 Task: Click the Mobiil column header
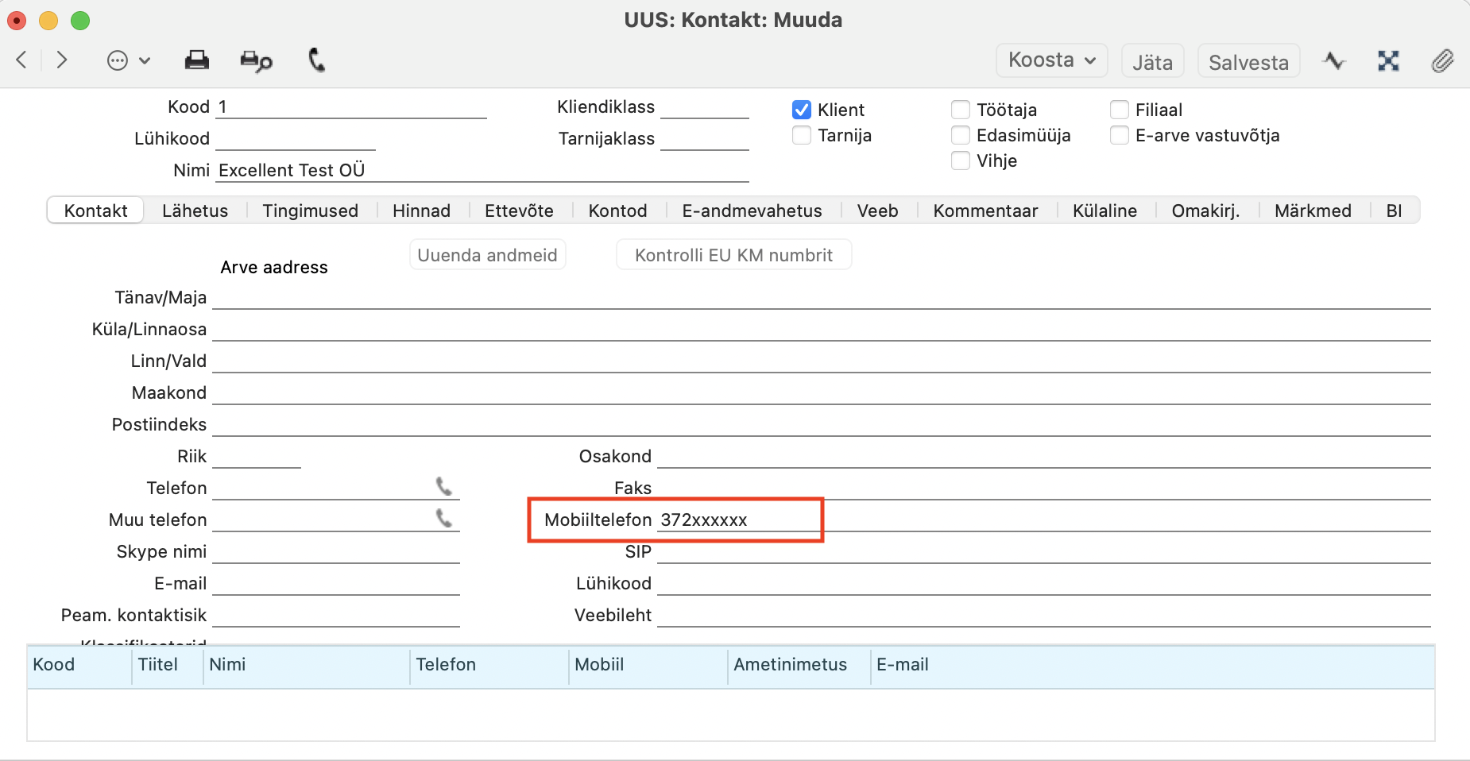(x=648, y=665)
